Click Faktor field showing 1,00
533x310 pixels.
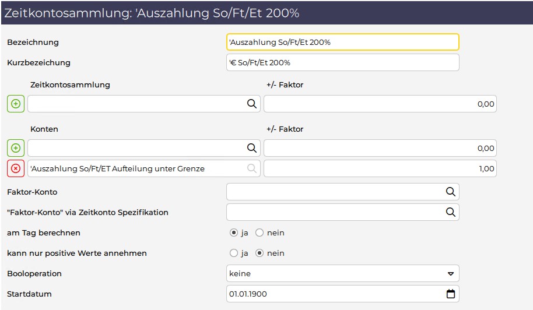tap(380, 168)
